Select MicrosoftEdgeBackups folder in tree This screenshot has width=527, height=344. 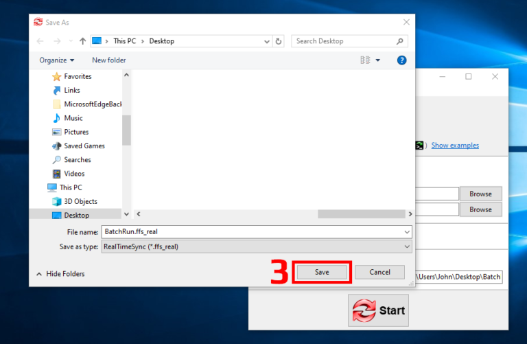[93, 104]
